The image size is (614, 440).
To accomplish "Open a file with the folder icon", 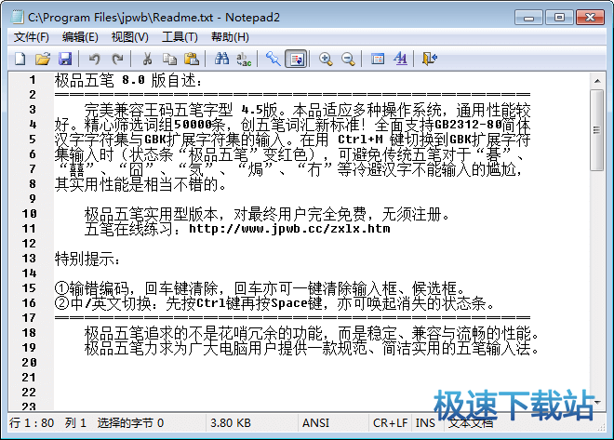I will pos(43,59).
